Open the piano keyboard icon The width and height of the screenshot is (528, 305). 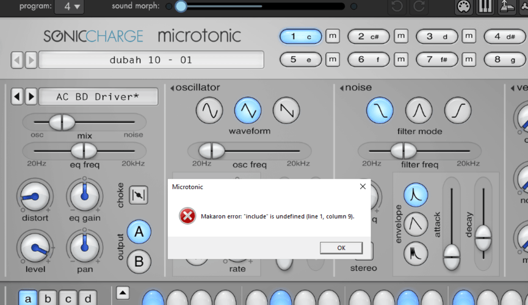pos(485,6)
